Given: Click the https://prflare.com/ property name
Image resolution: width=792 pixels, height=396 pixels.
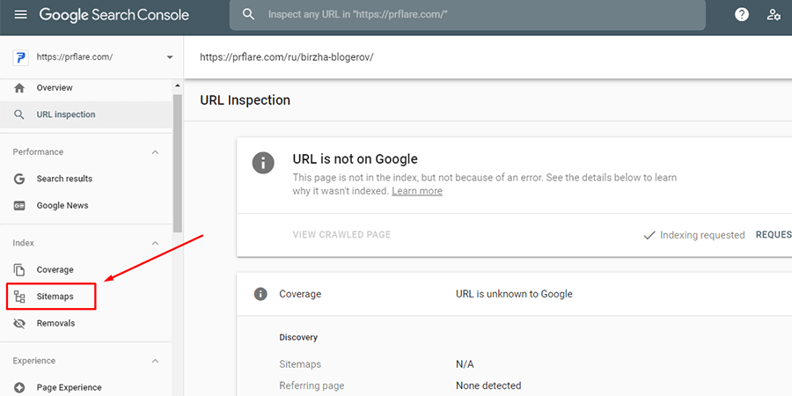Looking at the screenshot, I should click(x=75, y=57).
